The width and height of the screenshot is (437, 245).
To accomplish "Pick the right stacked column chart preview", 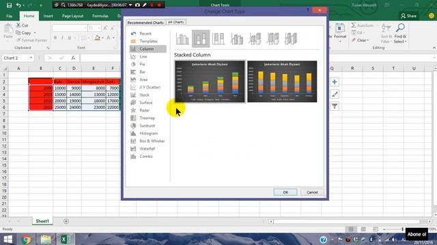I will click(282, 82).
